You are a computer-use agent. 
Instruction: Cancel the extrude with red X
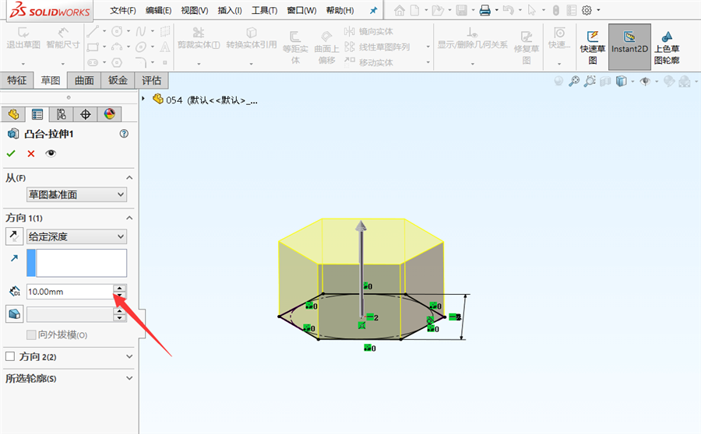coord(31,153)
